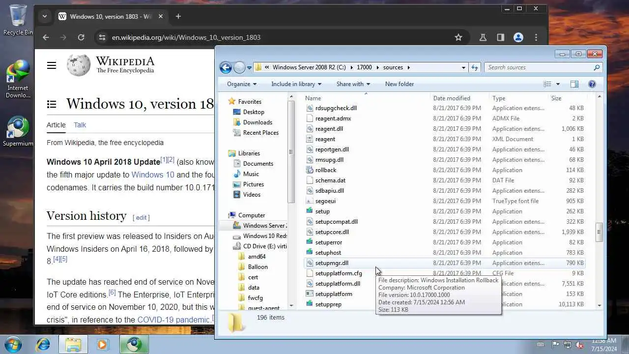Select Recent Places in navigation pane
This screenshot has width=629, height=354.
(x=260, y=132)
